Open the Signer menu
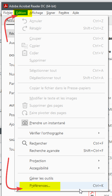This screenshot has width=112, height=196. pyautogui.click(x=51, y=13)
